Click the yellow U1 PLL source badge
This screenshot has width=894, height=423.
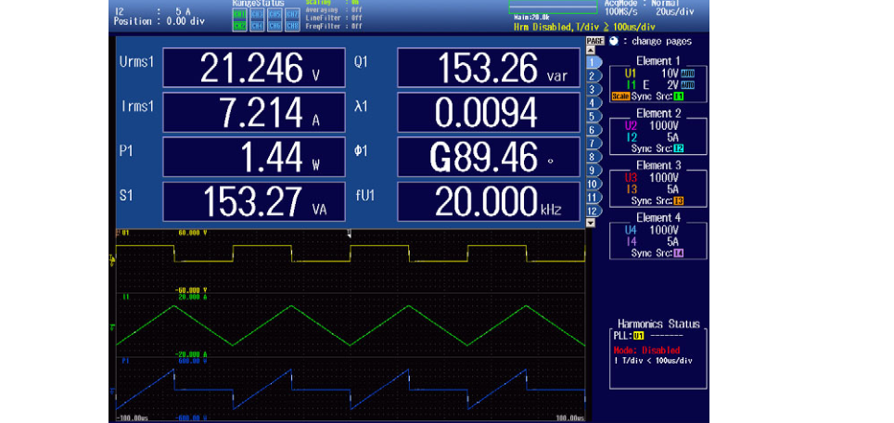pyautogui.click(x=639, y=335)
